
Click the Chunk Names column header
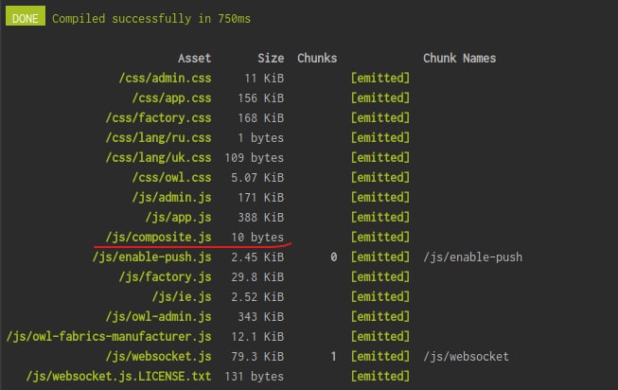click(460, 59)
